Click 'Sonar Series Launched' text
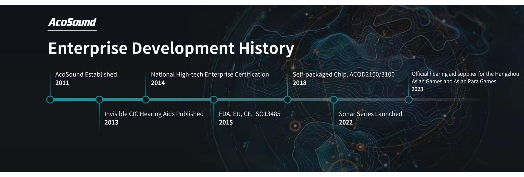The image size is (524, 177). click(371, 114)
